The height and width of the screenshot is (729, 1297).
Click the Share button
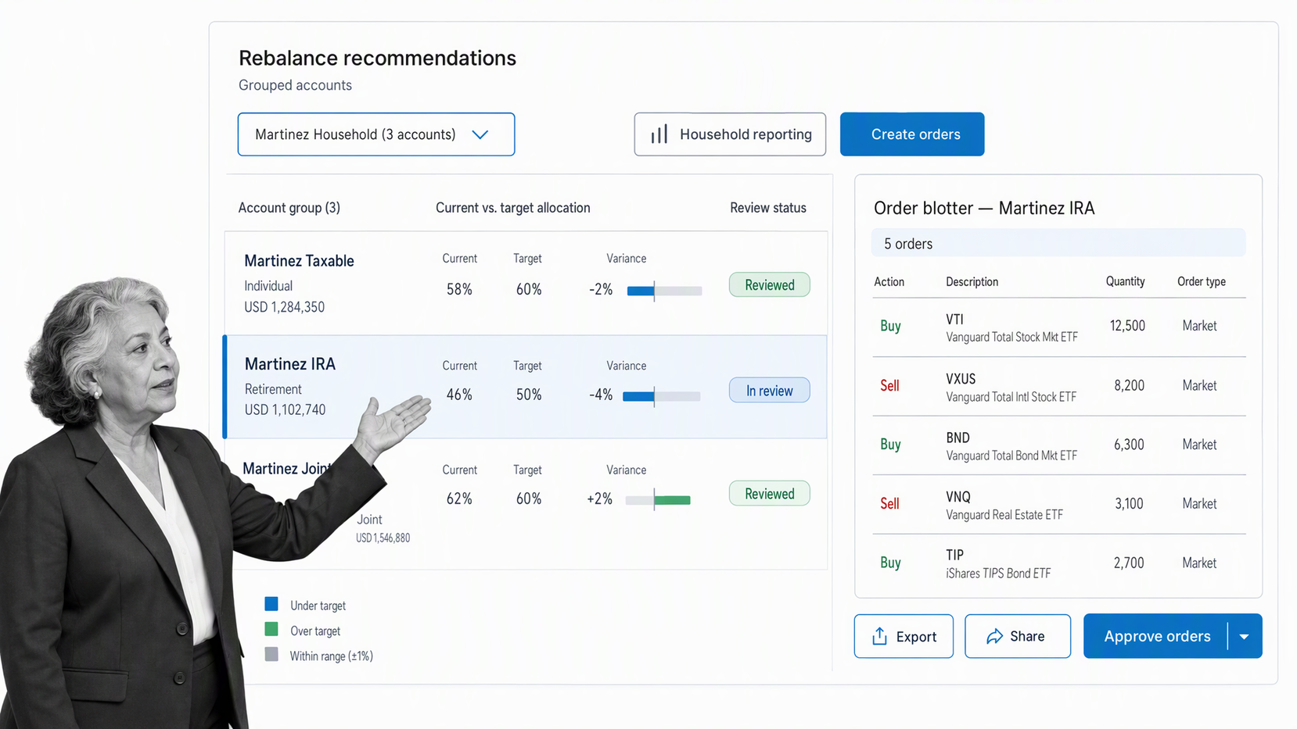(1018, 636)
